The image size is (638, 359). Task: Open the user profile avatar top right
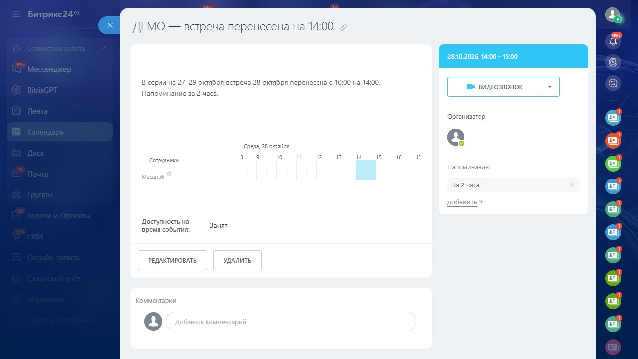pos(613,15)
